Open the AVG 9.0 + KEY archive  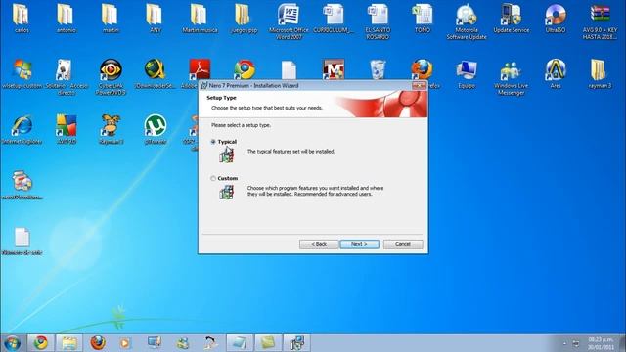[x=600, y=22]
